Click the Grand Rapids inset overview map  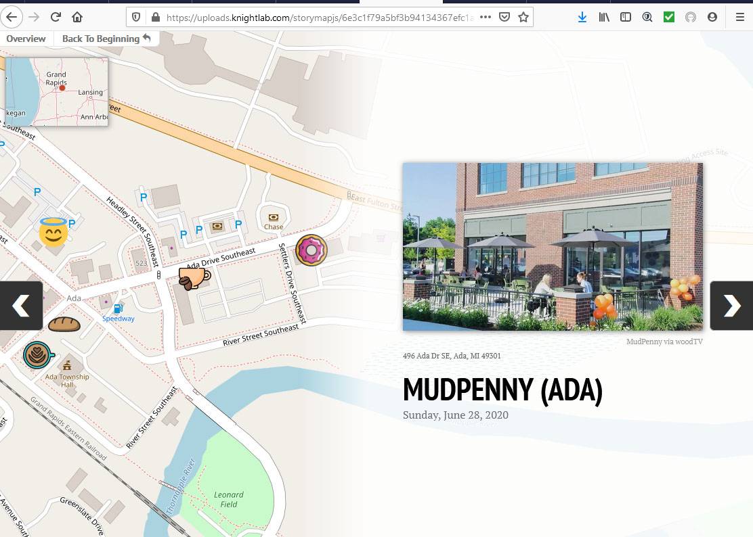point(56,90)
